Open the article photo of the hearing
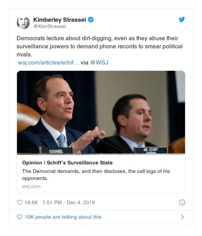Screen dimensions: 202x236 (x=101, y=112)
